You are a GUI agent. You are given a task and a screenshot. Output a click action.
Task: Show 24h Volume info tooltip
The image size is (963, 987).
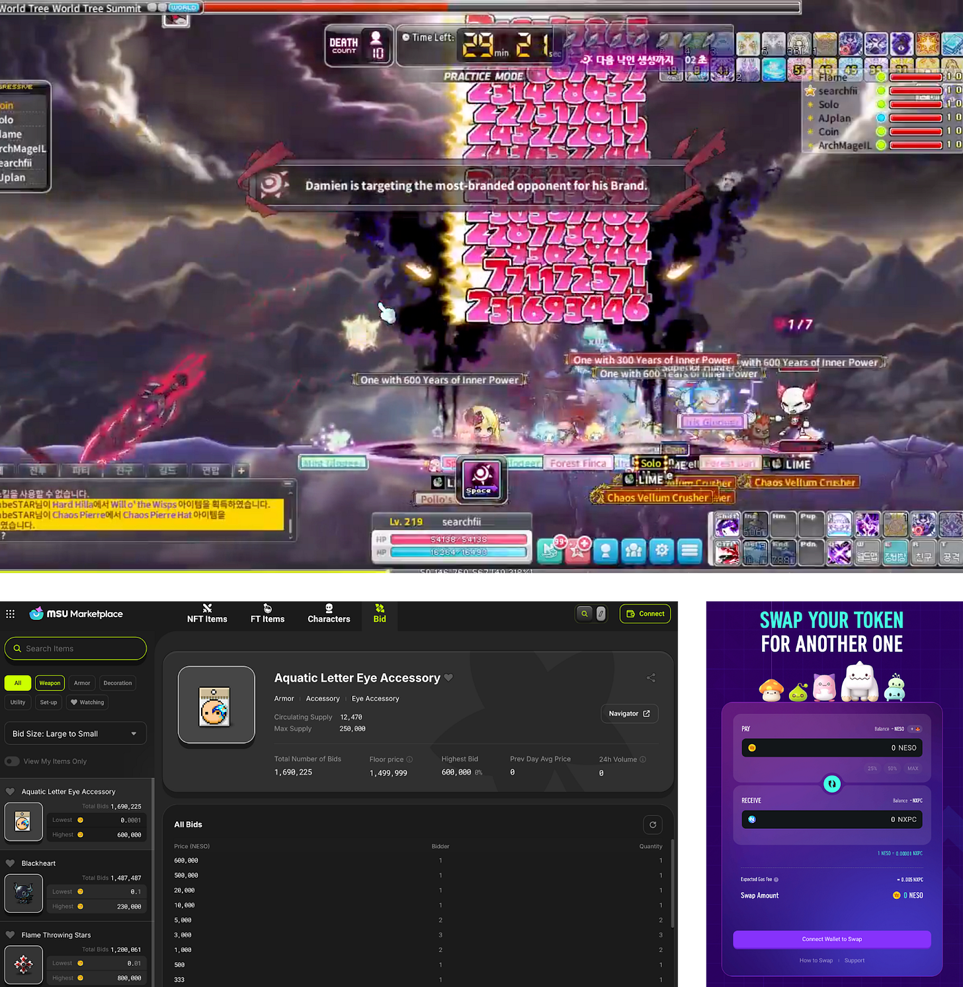tap(643, 759)
